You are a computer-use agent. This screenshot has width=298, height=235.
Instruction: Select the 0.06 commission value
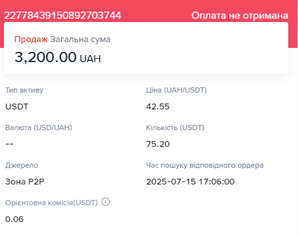pyautogui.click(x=14, y=219)
